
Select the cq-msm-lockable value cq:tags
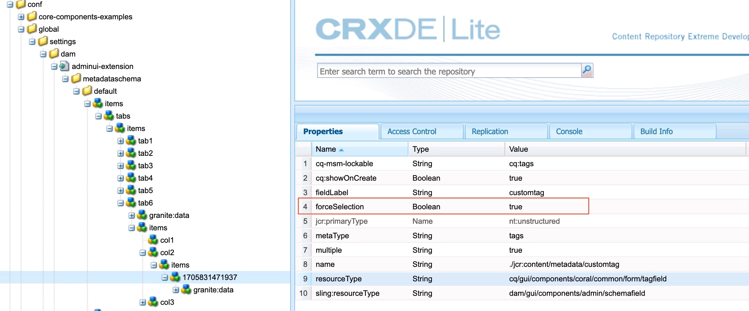pos(521,163)
